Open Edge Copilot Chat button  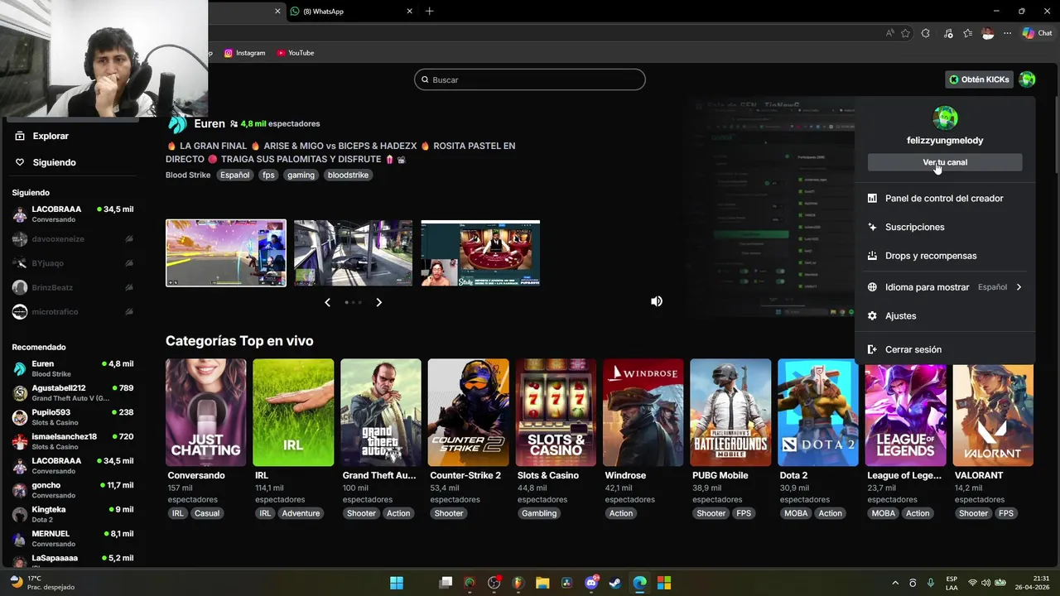[1037, 33]
